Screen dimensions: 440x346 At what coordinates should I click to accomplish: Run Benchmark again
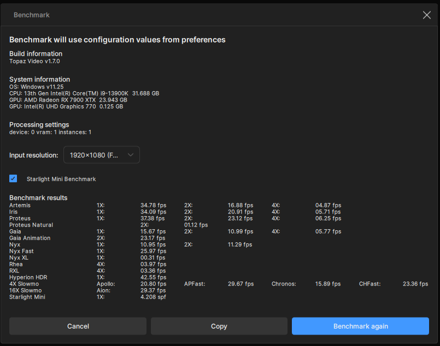(x=360, y=326)
